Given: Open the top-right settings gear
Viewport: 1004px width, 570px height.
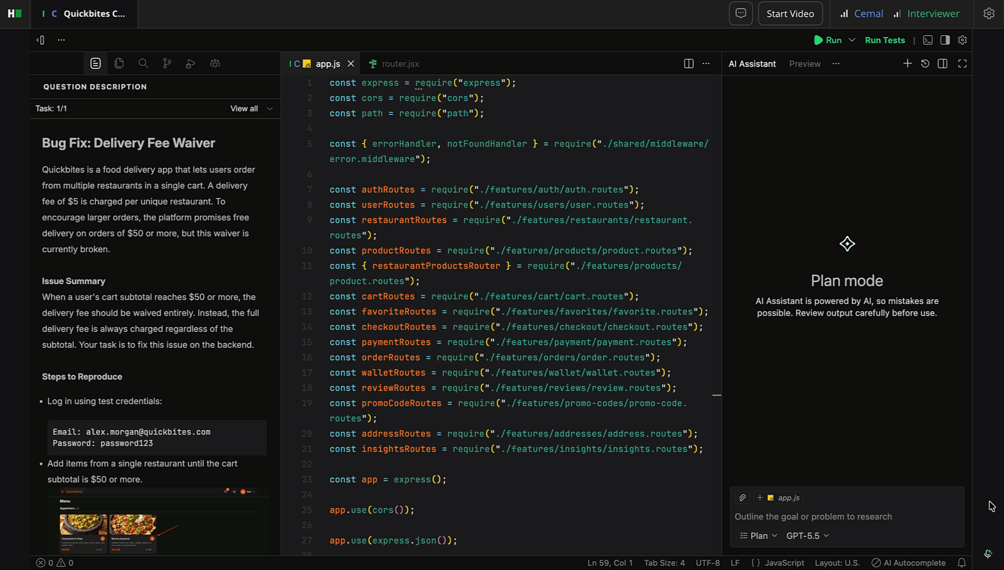Looking at the screenshot, I should point(989,14).
